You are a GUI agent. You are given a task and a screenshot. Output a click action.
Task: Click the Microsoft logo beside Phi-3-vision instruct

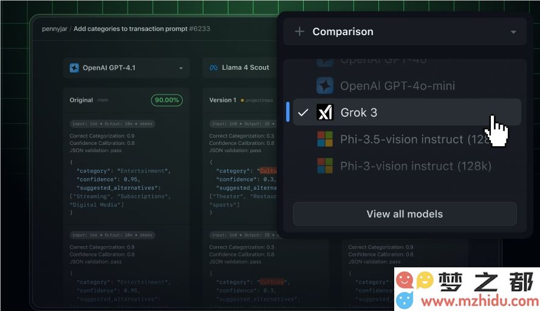(325, 166)
